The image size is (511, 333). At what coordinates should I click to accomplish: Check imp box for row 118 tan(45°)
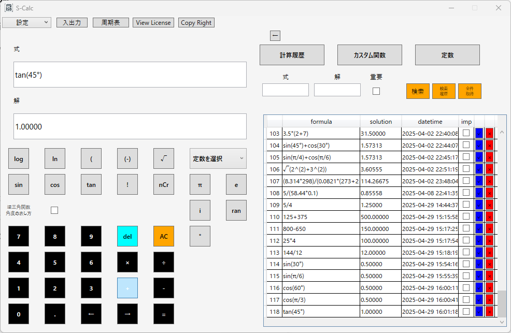click(466, 312)
